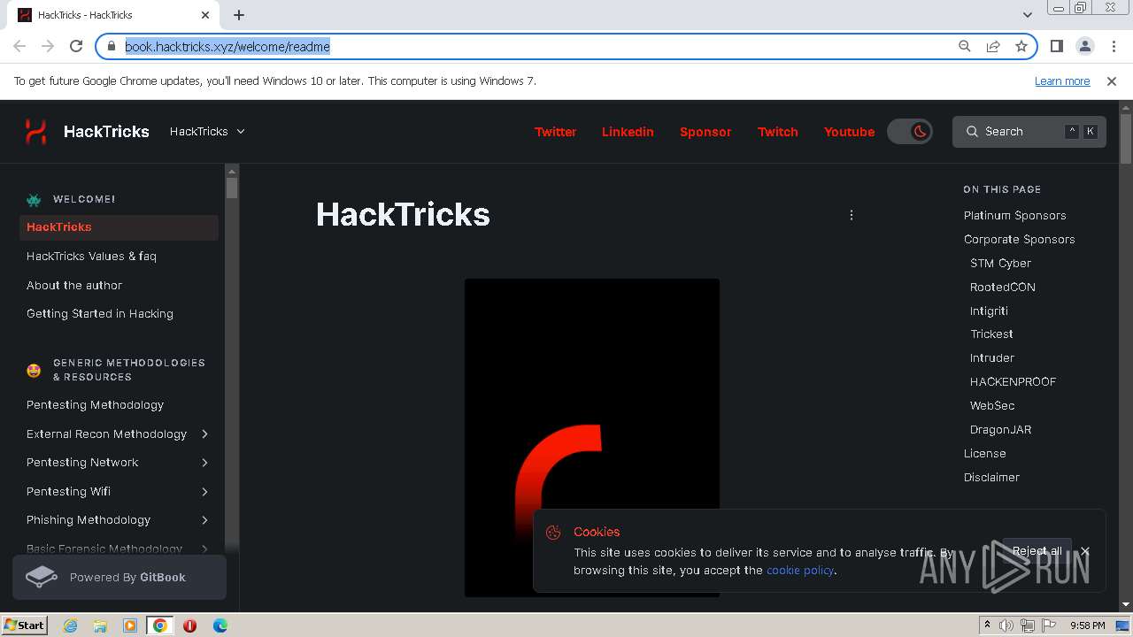Open the tab search chevron in title bar
This screenshot has height=637, width=1133.
tap(1028, 15)
